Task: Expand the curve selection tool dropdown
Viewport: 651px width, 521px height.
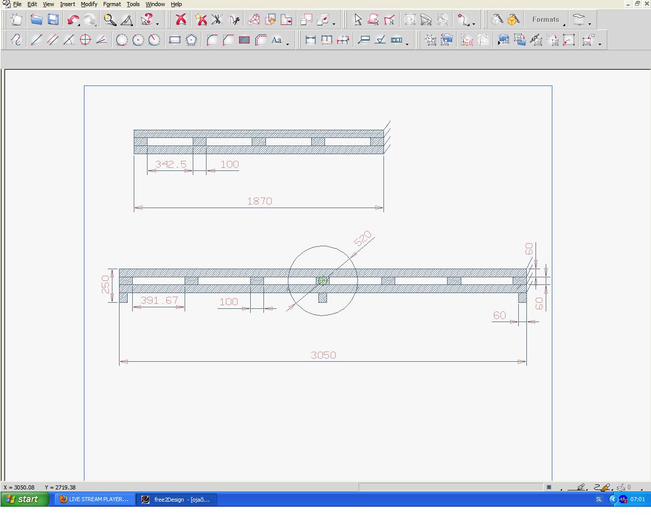Action: pyautogui.click(x=474, y=23)
